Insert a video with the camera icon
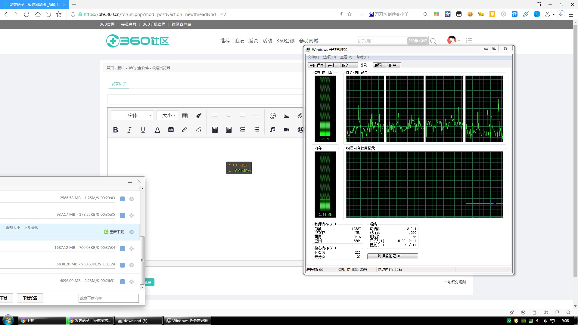This screenshot has height=325, width=578. (287, 130)
